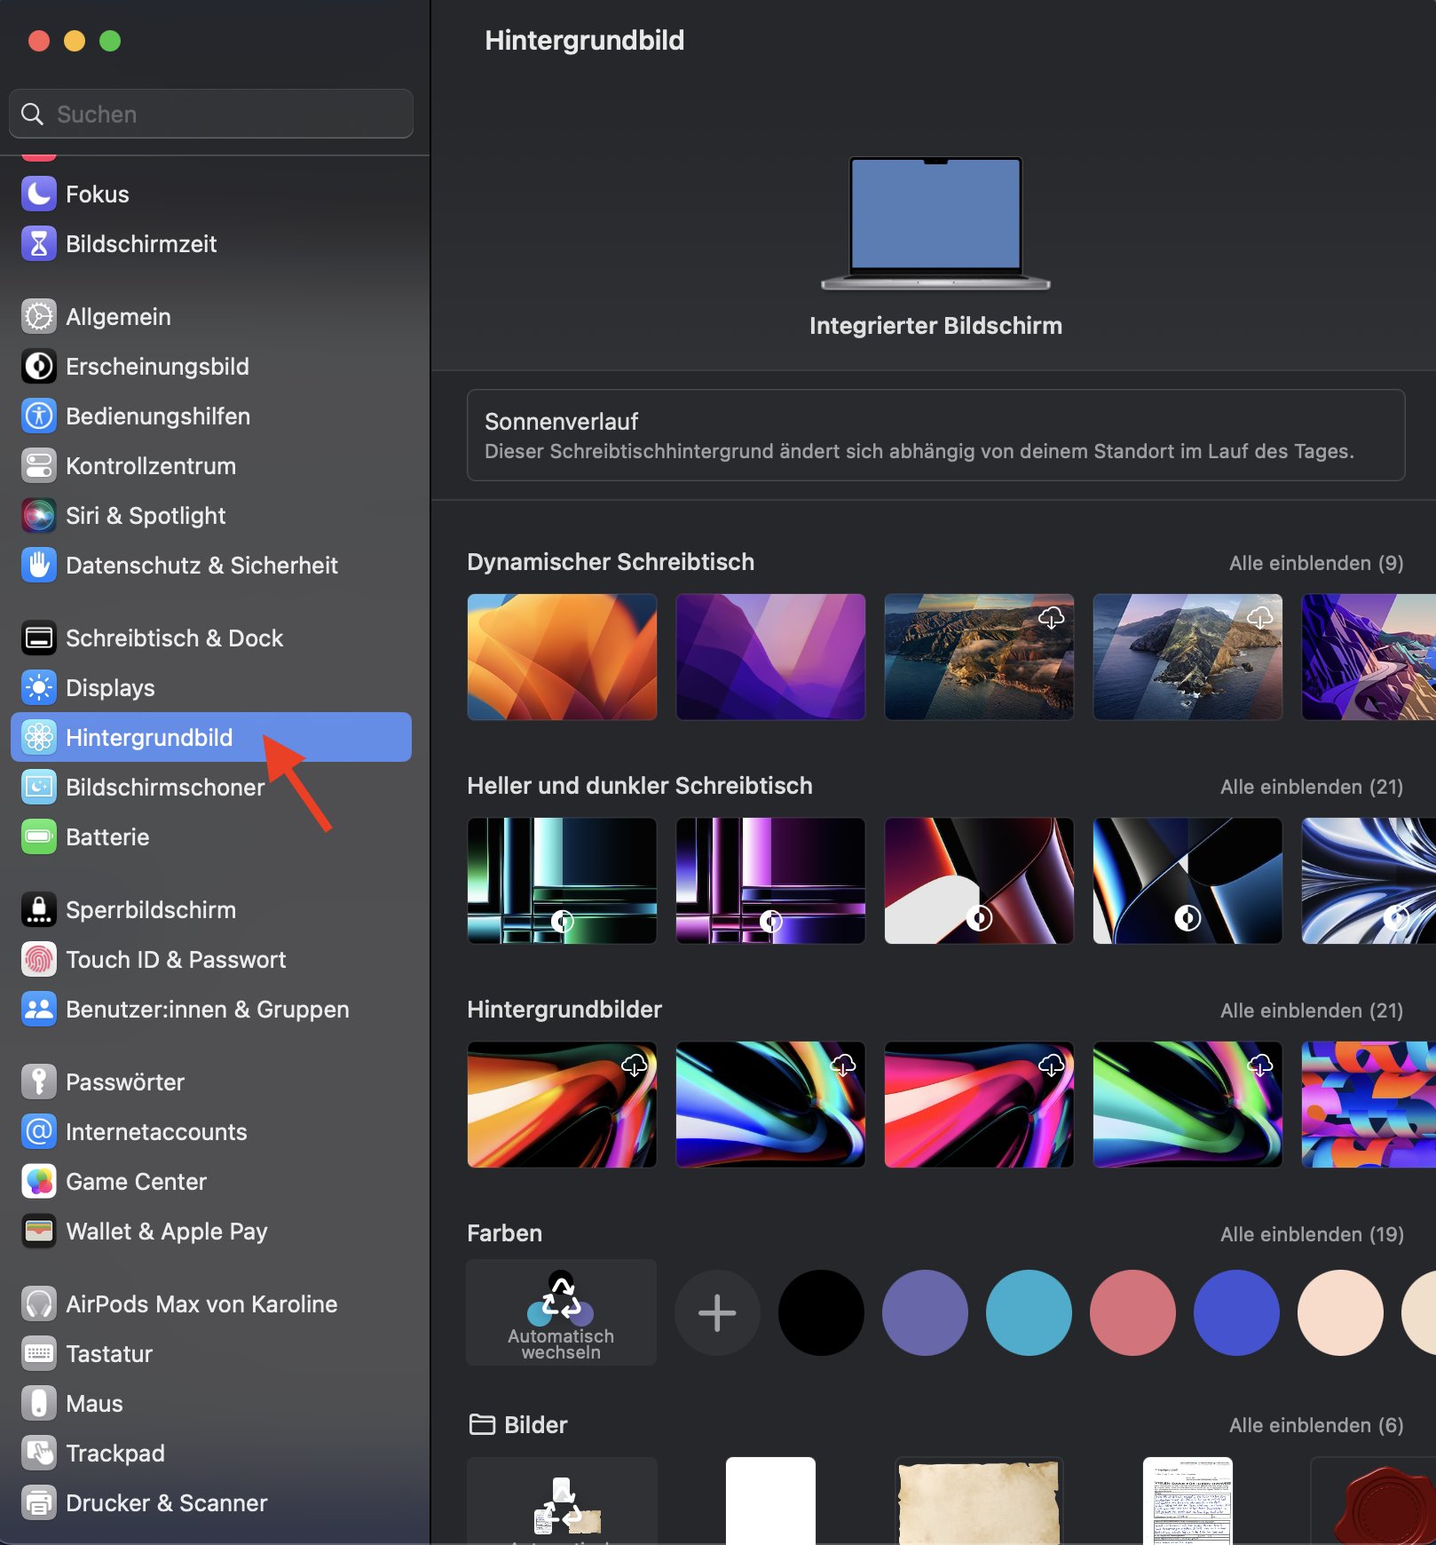Viewport: 1436px width, 1545px height.
Task: Click the AirPods Max von Karoline icon
Action: click(39, 1304)
